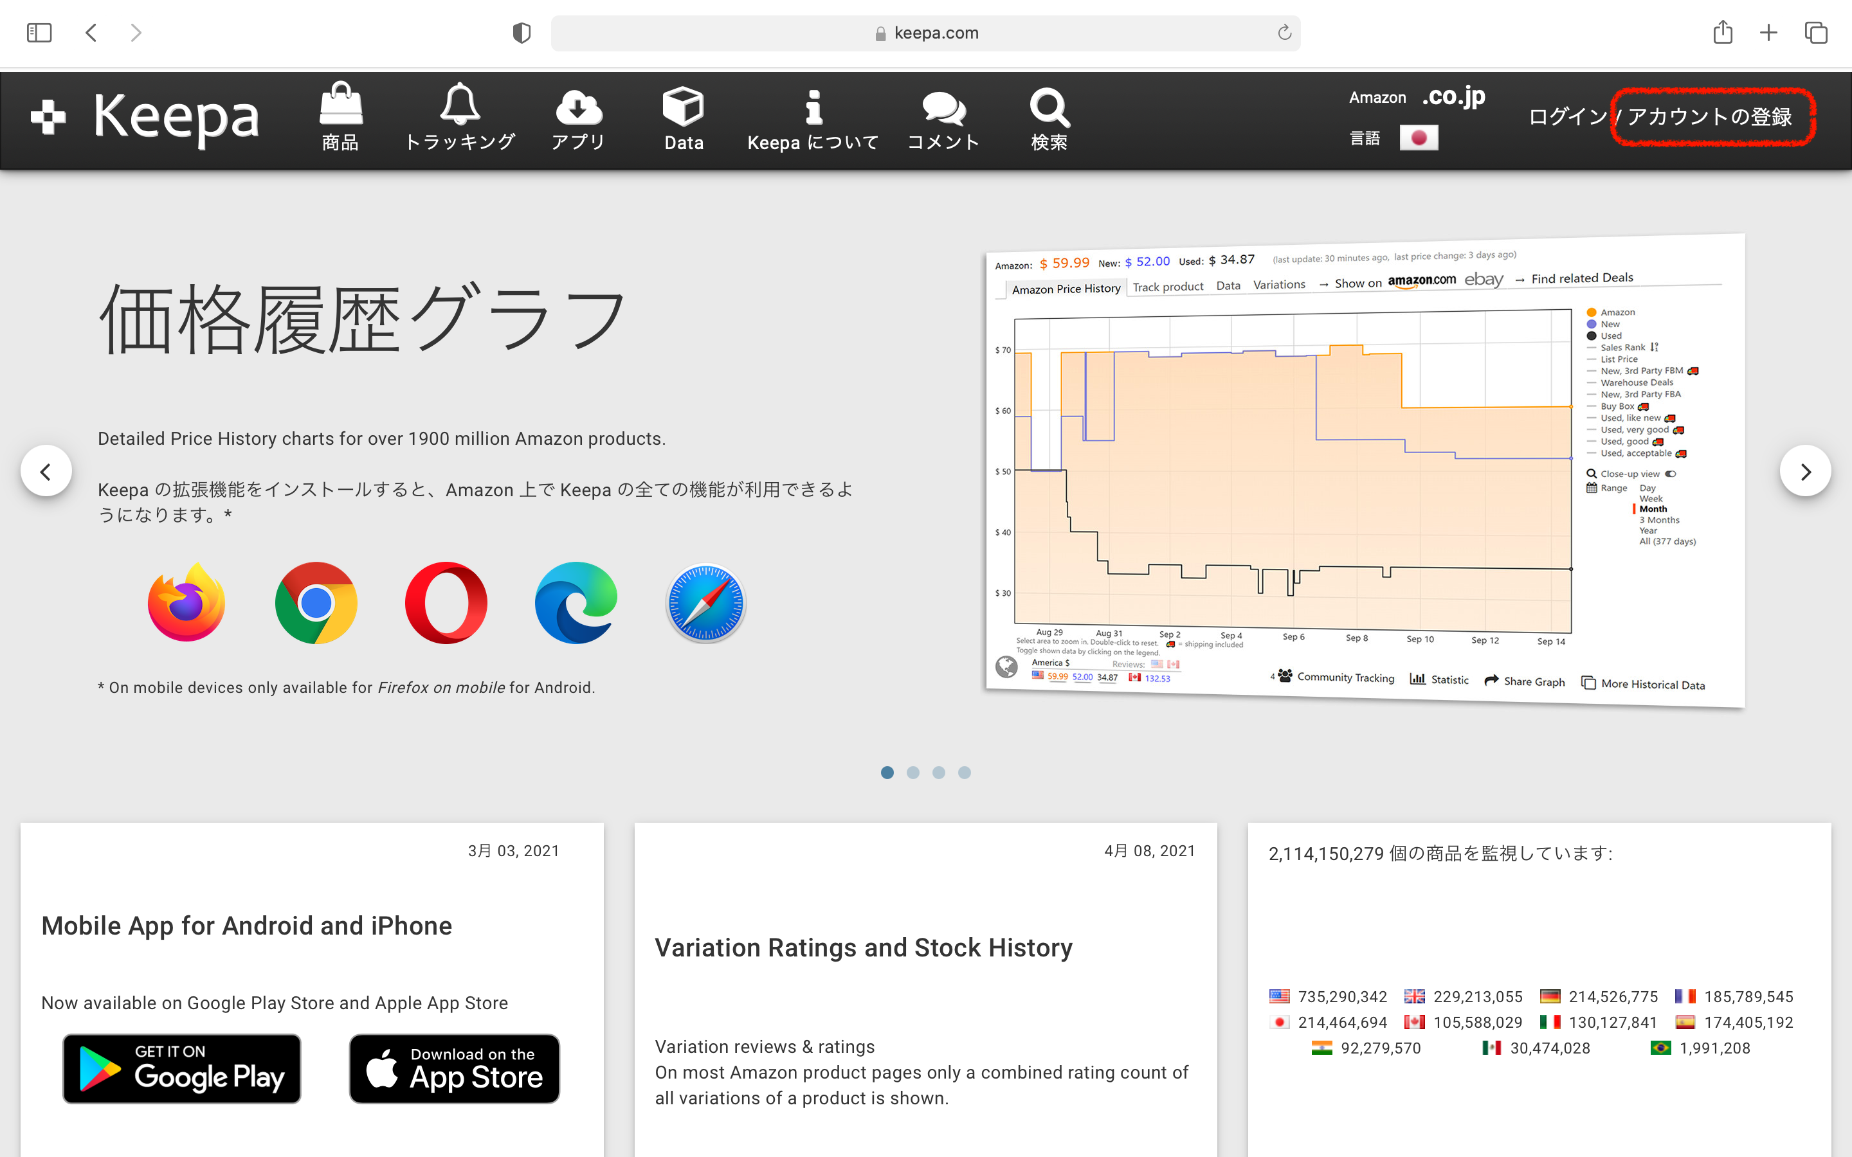Click the Firefox browser extension icon
This screenshot has width=1852, height=1157.
pyautogui.click(x=186, y=603)
